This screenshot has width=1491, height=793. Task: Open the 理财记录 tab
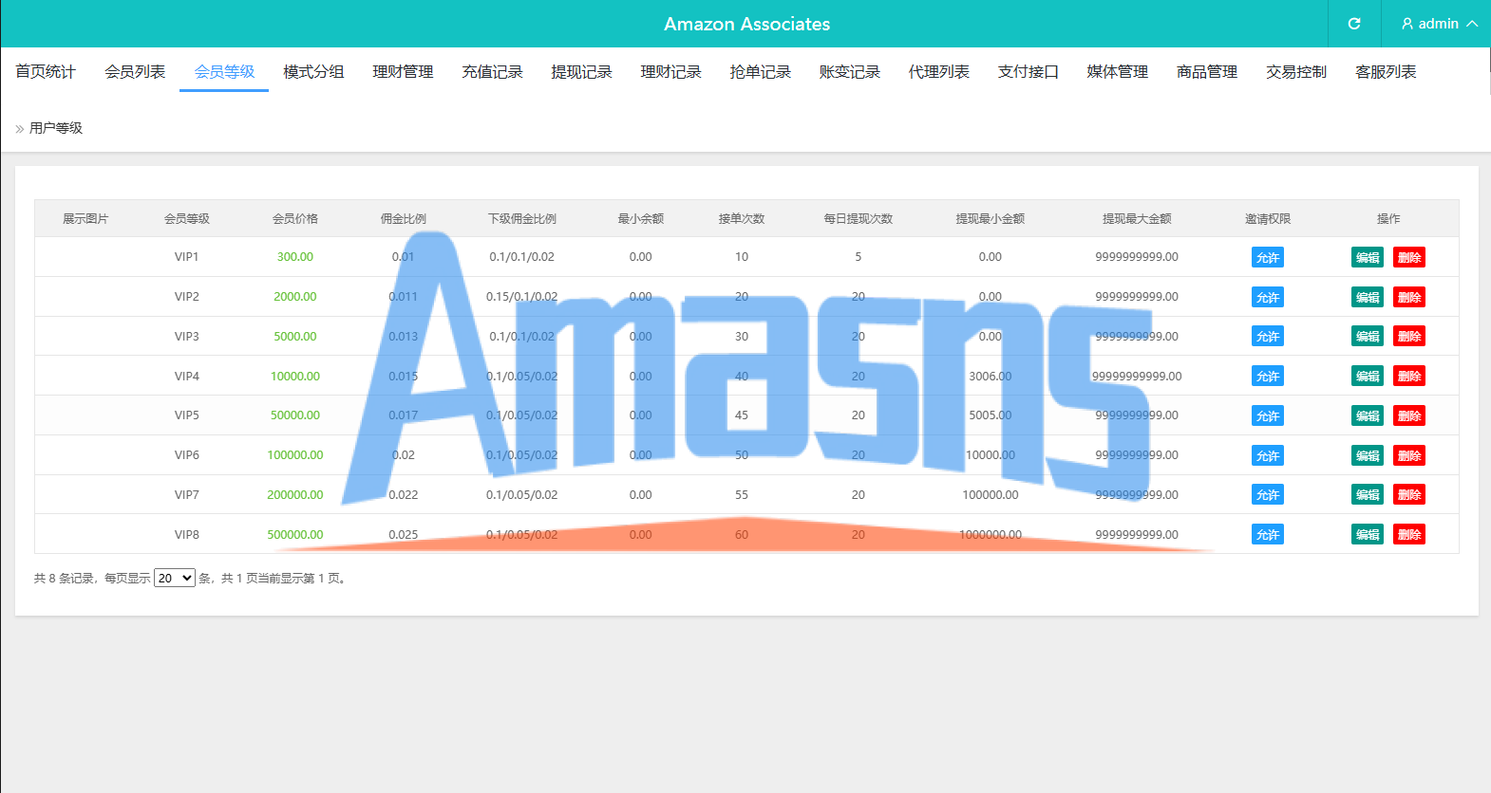click(670, 72)
